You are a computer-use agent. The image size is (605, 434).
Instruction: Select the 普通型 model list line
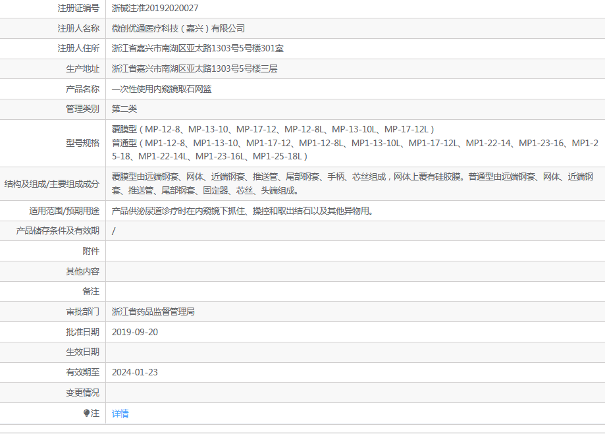click(x=355, y=149)
